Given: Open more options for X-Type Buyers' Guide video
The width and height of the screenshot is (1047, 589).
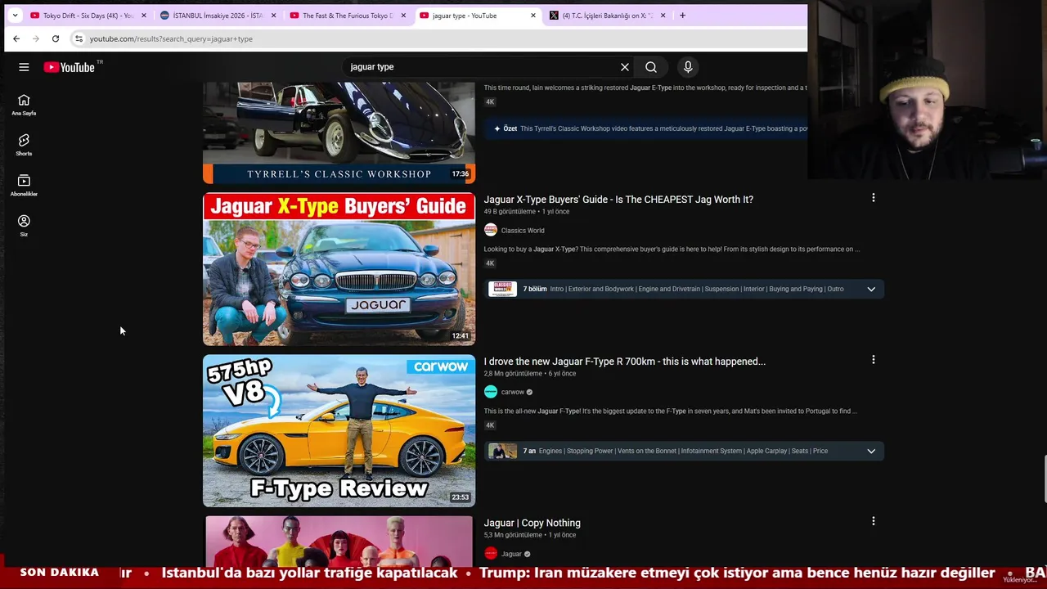Looking at the screenshot, I should pyautogui.click(x=874, y=198).
